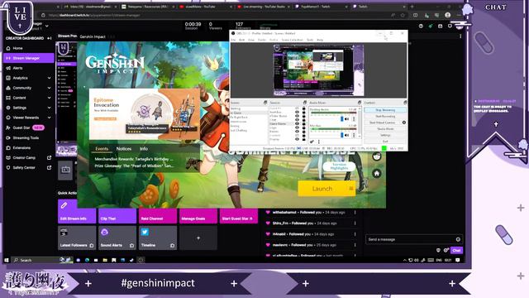Click Start Recording in OBS controls
Image resolution: width=529 pixels, height=298 pixels.
385,116
